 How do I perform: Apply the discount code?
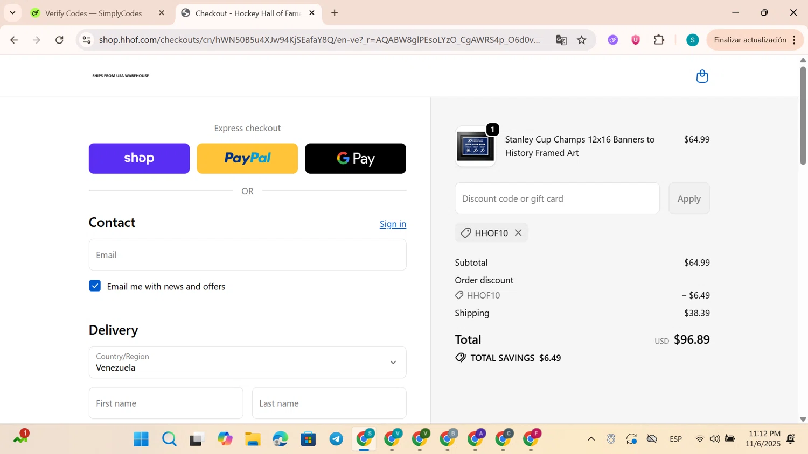point(689,198)
